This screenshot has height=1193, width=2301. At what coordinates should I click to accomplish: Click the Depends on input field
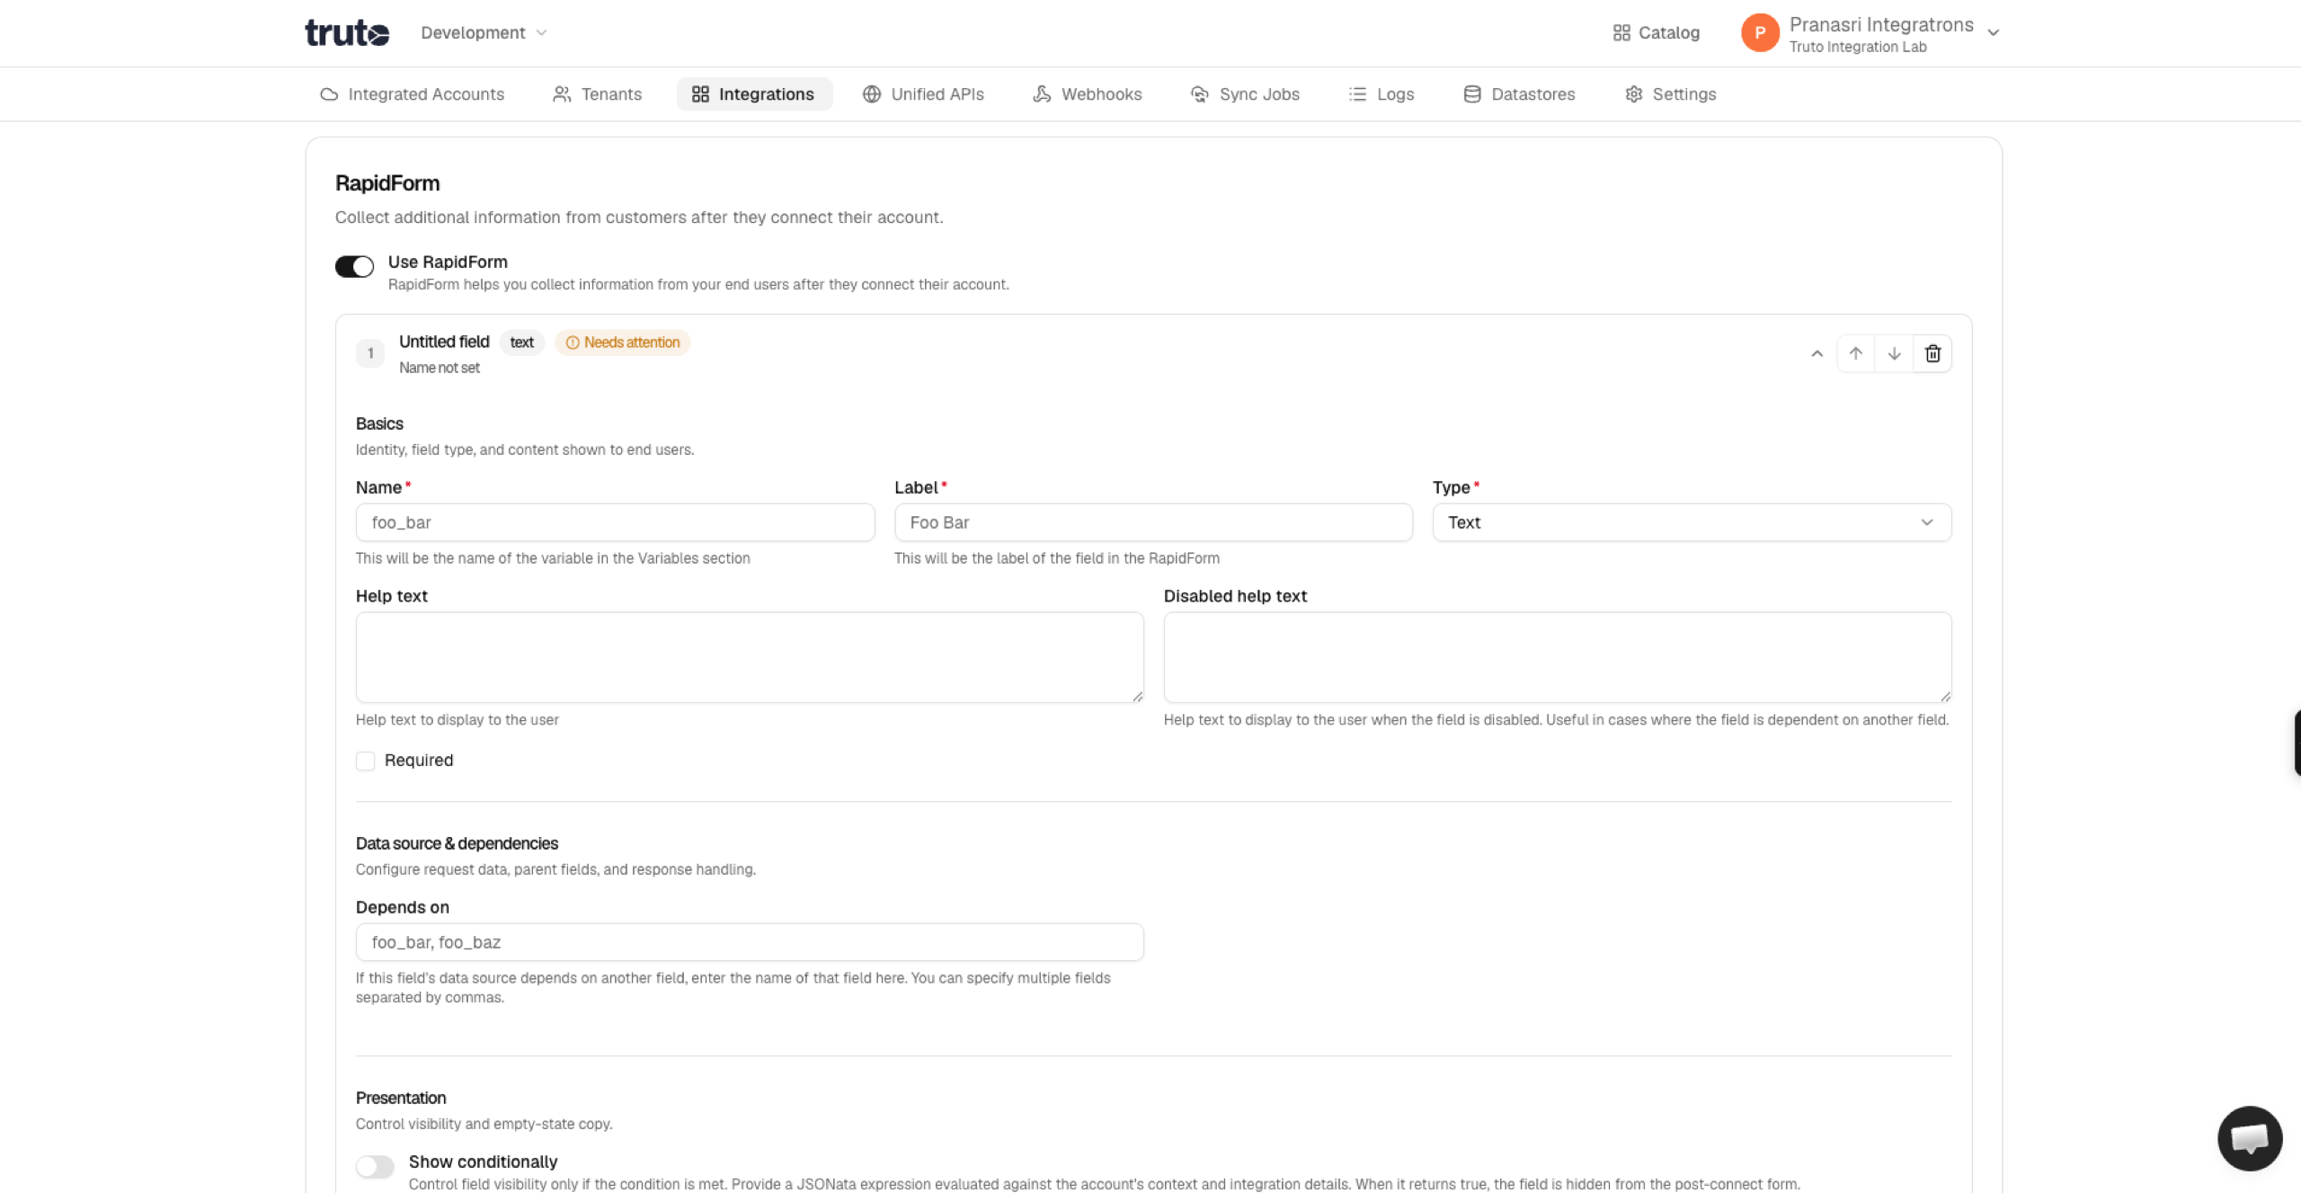[x=750, y=942]
